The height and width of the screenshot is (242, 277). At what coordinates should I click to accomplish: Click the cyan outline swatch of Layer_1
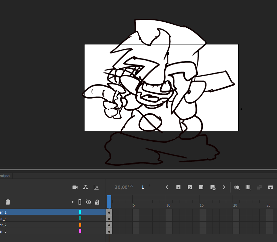[80, 212]
